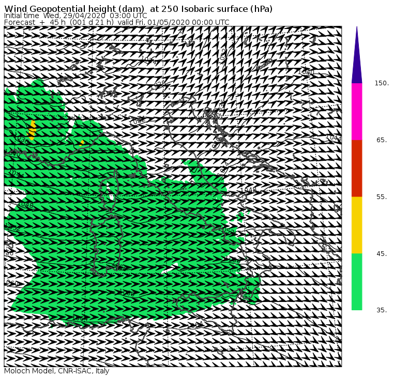This screenshot has height=378, width=393.
Task: Click the 1048 contour label in the left green area
Action: pos(25,205)
